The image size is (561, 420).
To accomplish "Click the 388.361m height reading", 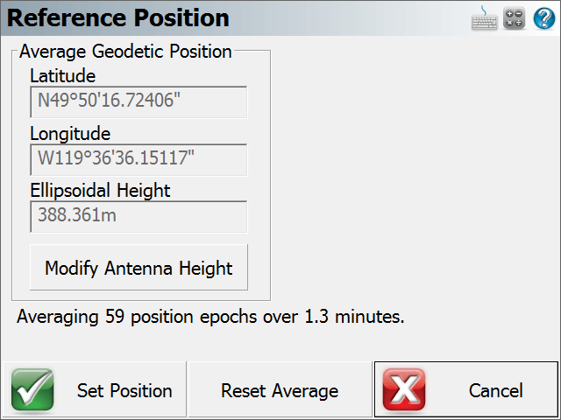I will (x=77, y=215).
